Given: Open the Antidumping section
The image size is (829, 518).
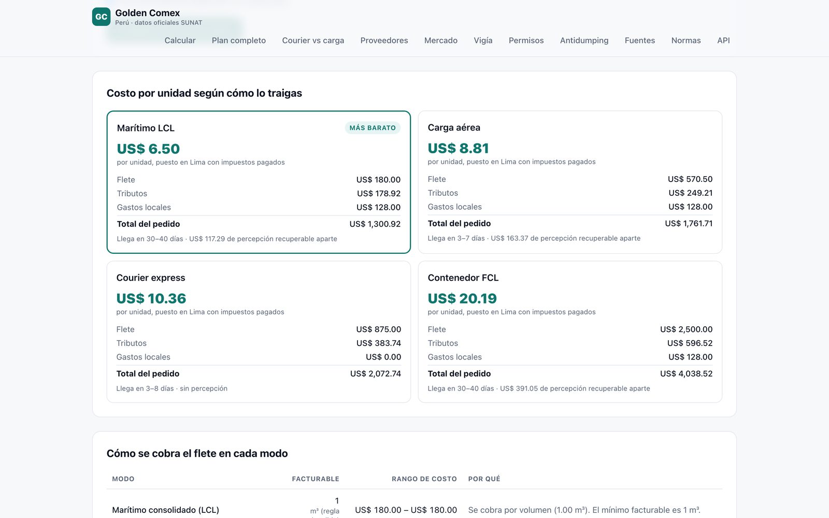Looking at the screenshot, I should click(584, 40).
